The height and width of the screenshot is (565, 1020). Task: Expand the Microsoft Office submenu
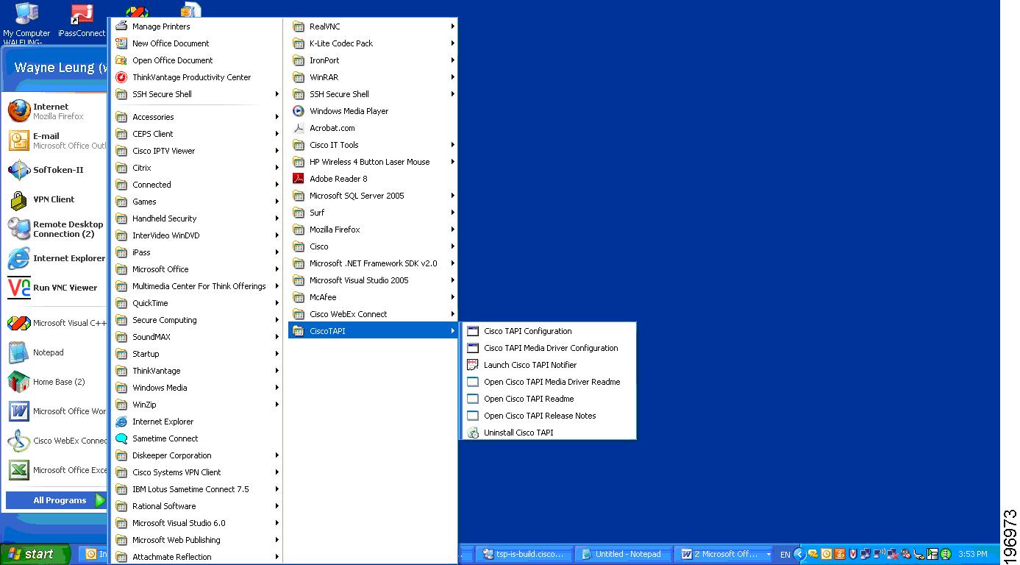(x=196, y=269)
